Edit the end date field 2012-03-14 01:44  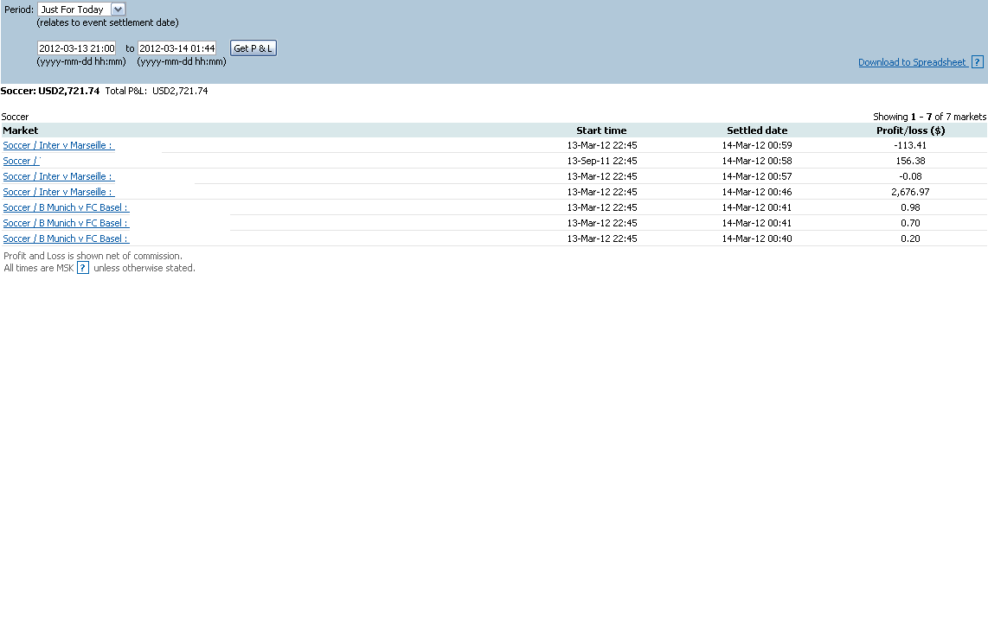click(177, 48)
